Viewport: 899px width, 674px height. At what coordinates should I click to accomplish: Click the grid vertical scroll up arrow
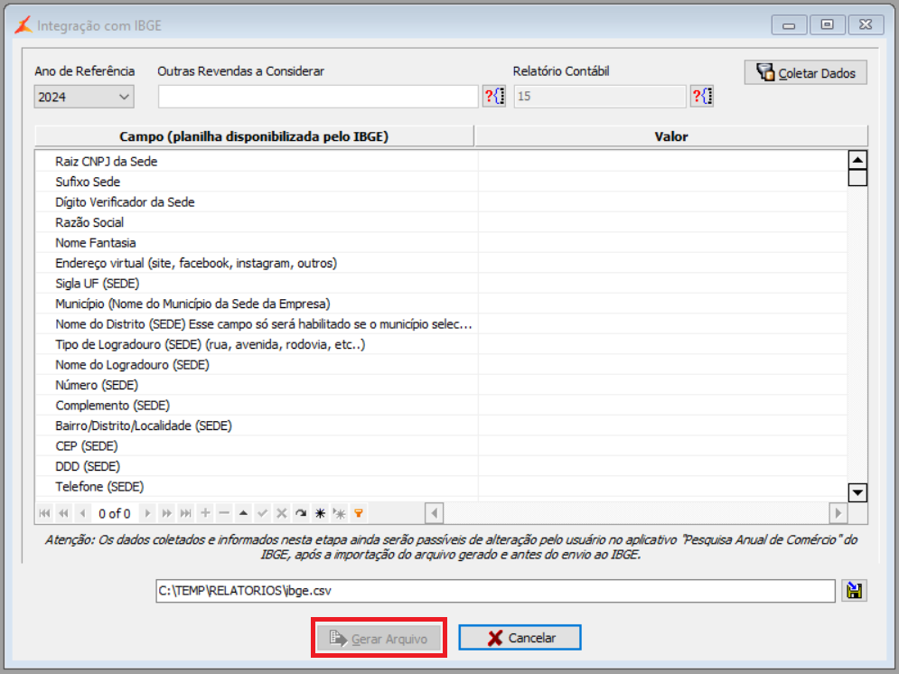coord(857,159)
